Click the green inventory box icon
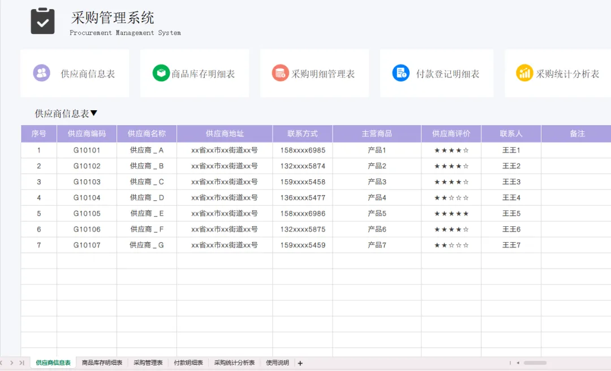The image size is (611, 371). coord(161,73)
